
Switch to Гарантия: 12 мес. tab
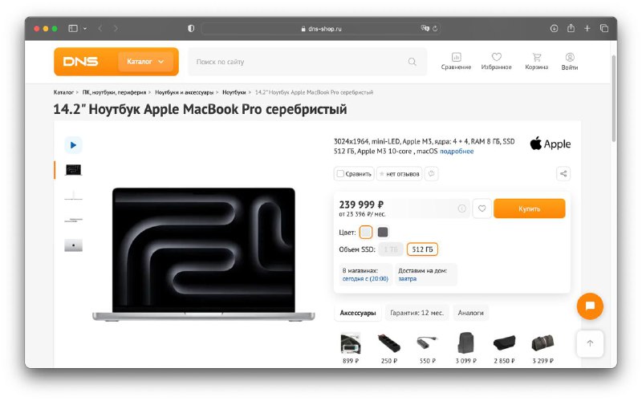tap(416, 313)
